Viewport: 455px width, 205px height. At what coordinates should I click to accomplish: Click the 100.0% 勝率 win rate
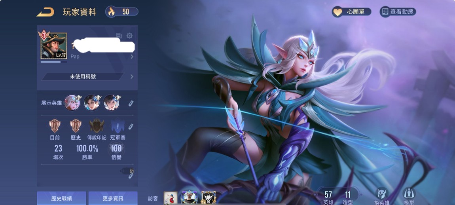click(87, 152)
